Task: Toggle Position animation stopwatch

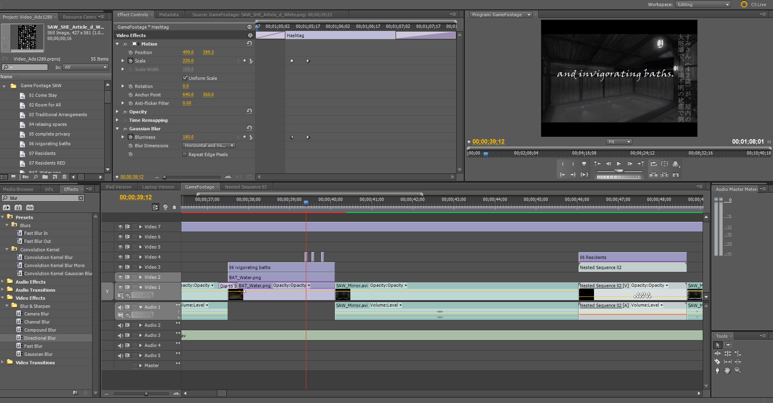Action: (x=131, y=52)
